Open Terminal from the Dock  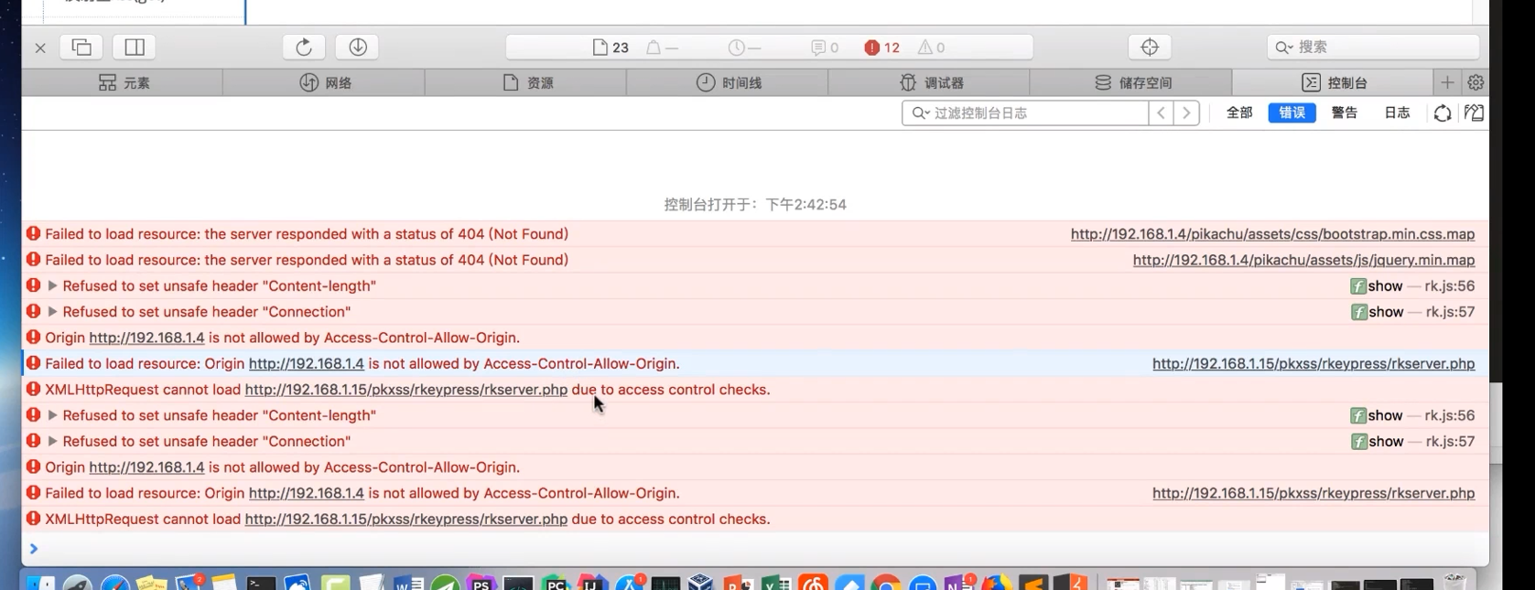[261, 582]
